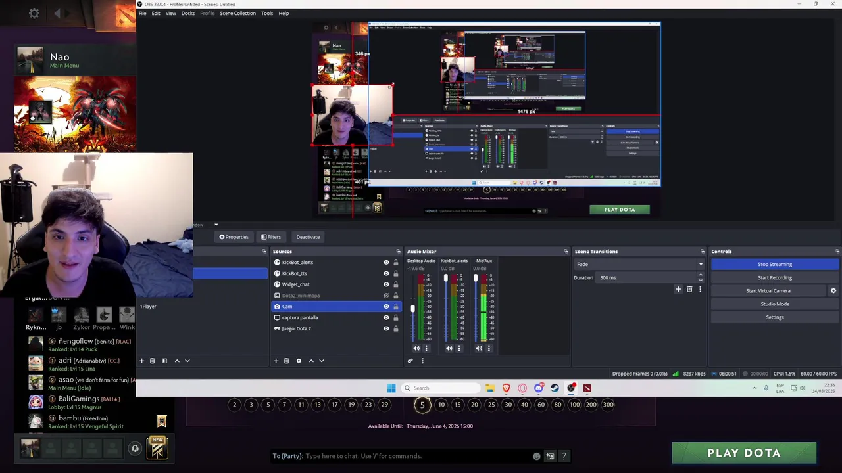Open the Tools menu in OBS
Image resolution: width=842 pixels, height=473 pixels.
267,13
